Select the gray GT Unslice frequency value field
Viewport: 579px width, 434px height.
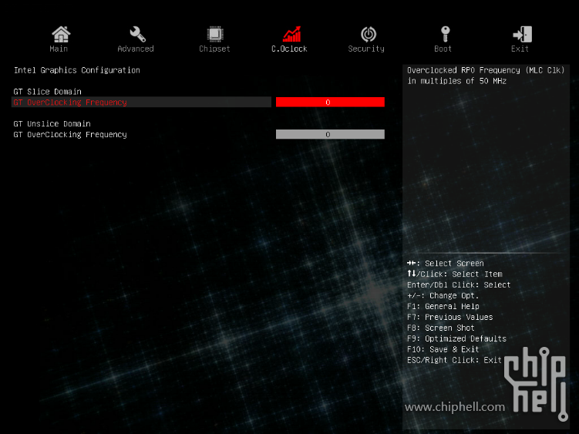330,134
